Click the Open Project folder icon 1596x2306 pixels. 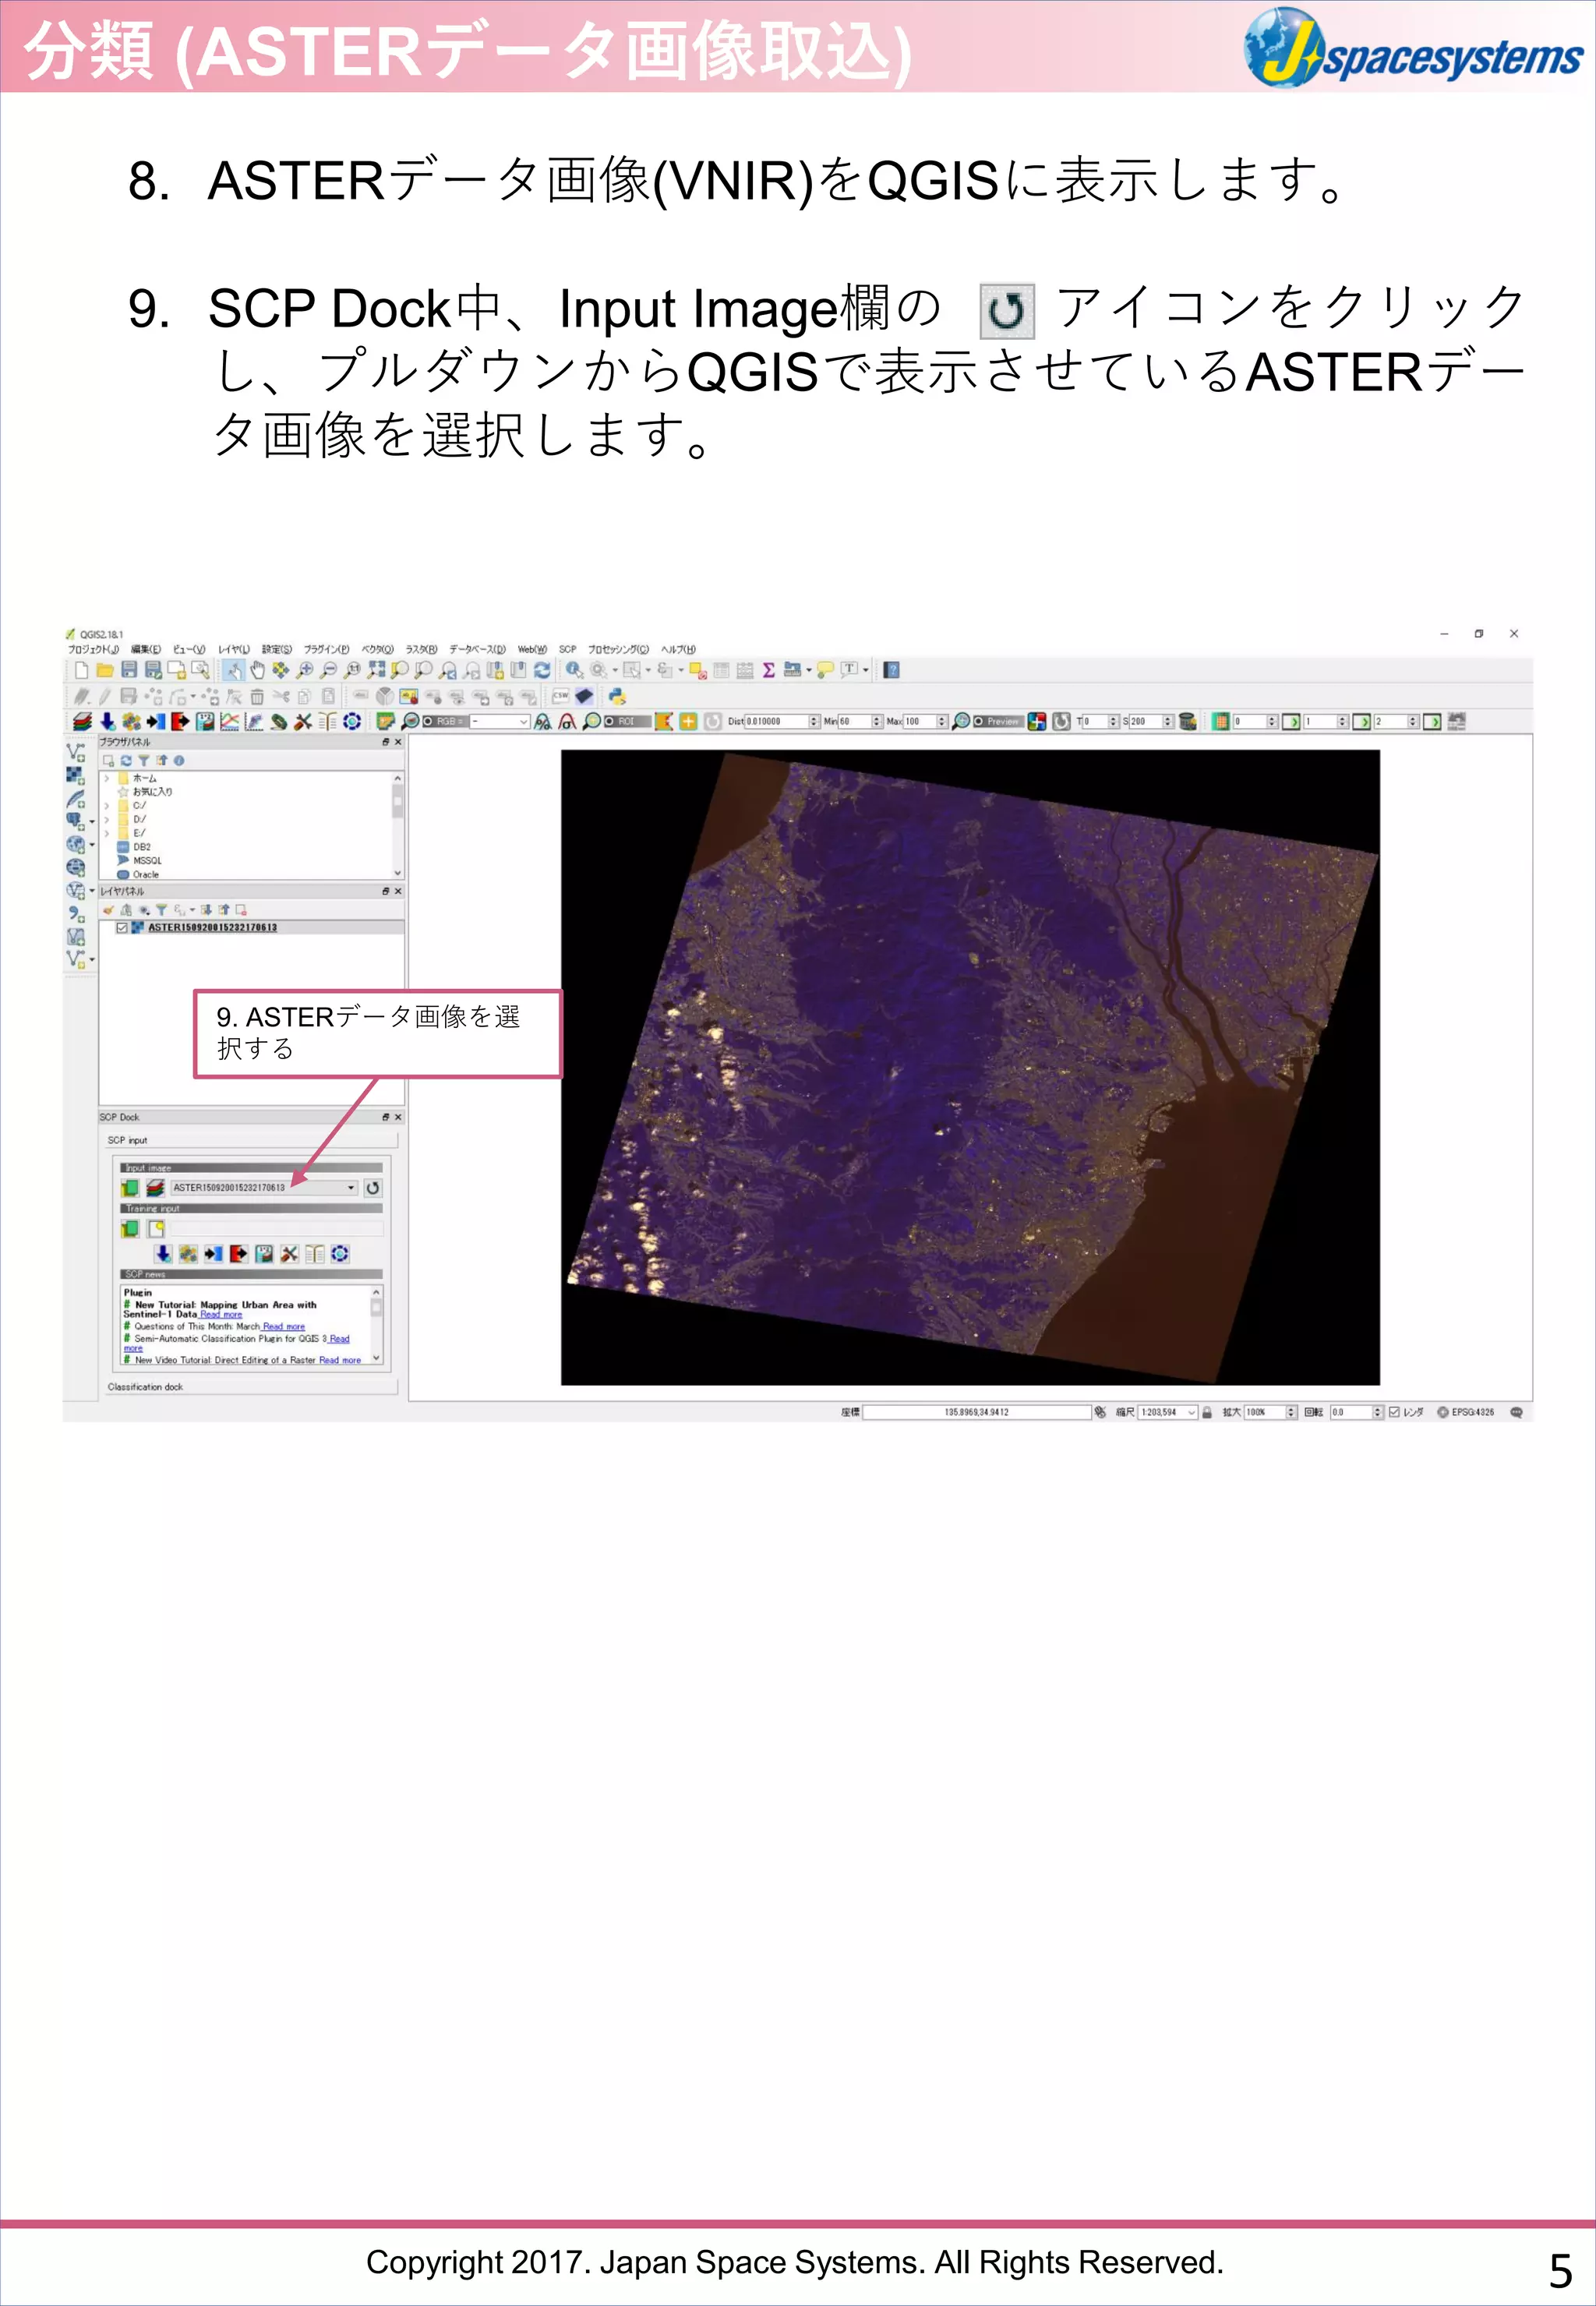(105, 670)
